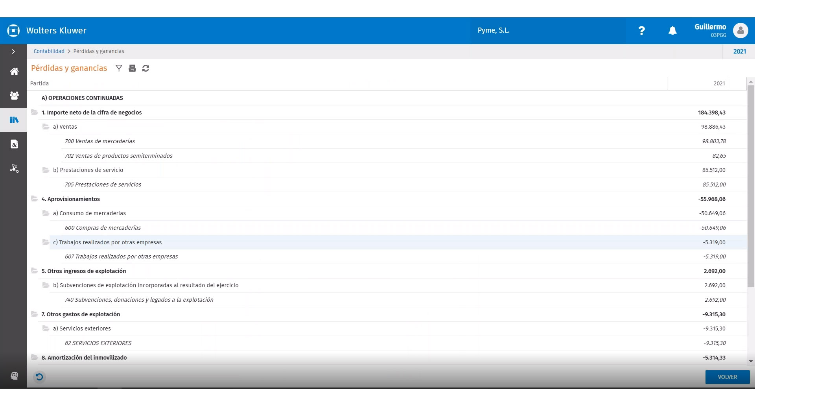Open the filter icon next to the title
The image size is (816, 406).
[x=119, y=68]
